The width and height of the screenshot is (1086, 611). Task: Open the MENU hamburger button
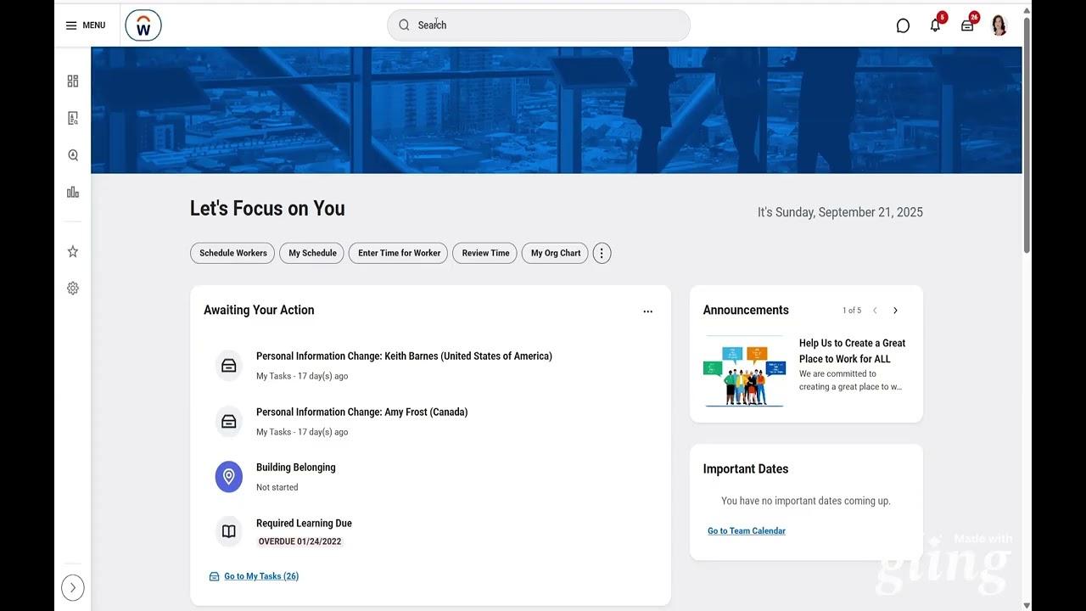click(85, 25)
